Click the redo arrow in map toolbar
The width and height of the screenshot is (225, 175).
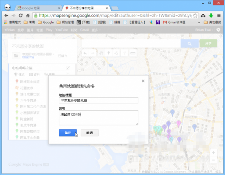click(x=93, y=53)
